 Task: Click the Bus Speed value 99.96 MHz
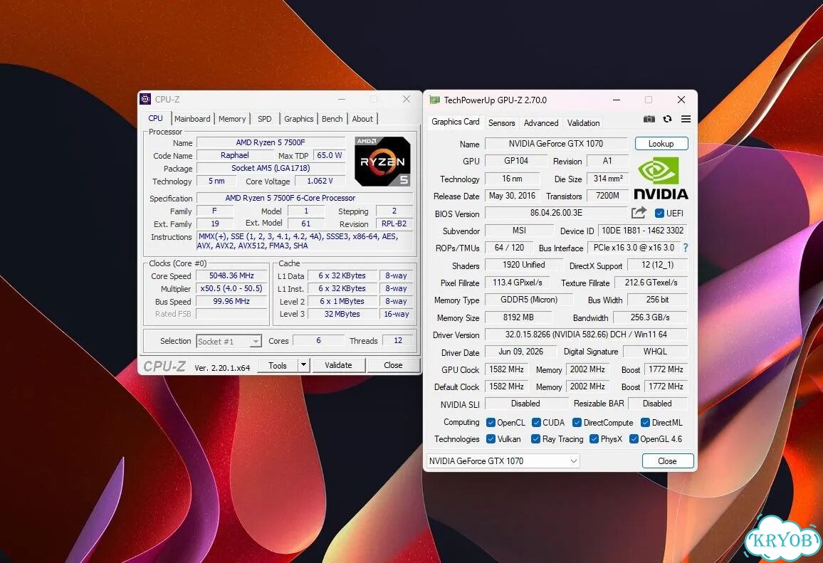(x=231, y=301)
